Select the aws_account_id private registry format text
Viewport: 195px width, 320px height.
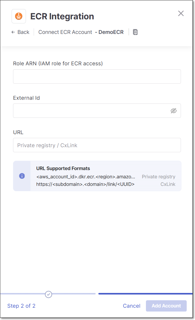pyautogui.click(x=86, y=177)
